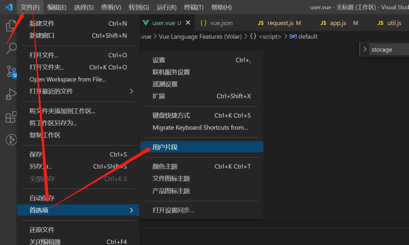Choose Open Workspace from File... entry

click(78, 79)
